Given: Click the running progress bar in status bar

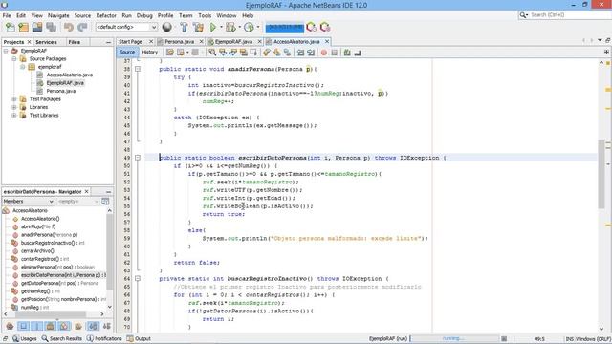Looking at the screenshot, I should (454, 338).
